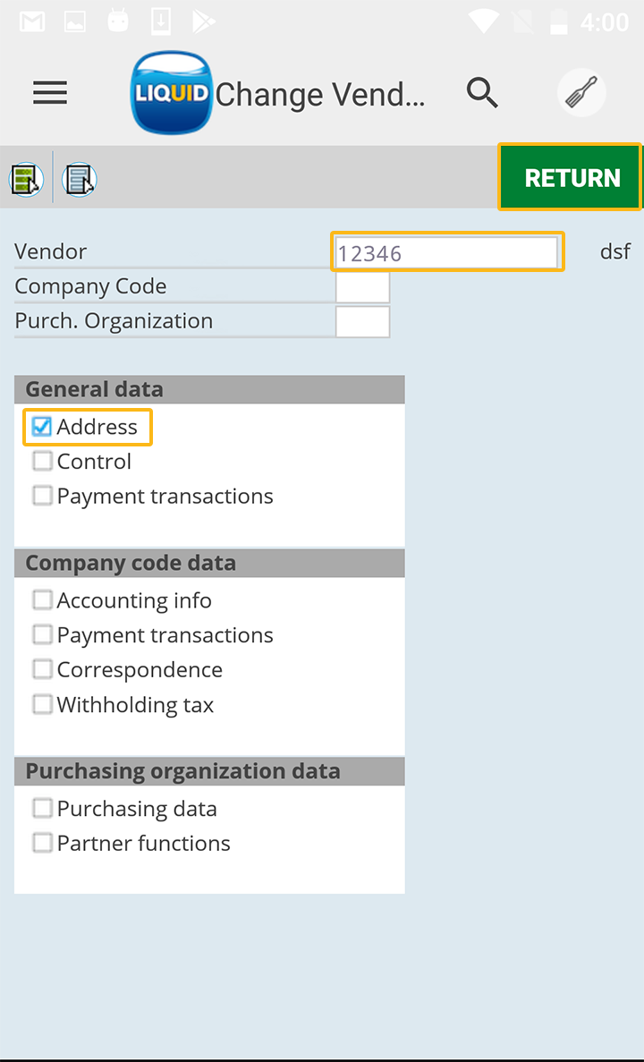
Task: Tap the Liquid app logo
Action: coord(171,92)
